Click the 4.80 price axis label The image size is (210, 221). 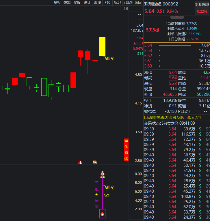[138, 75]
